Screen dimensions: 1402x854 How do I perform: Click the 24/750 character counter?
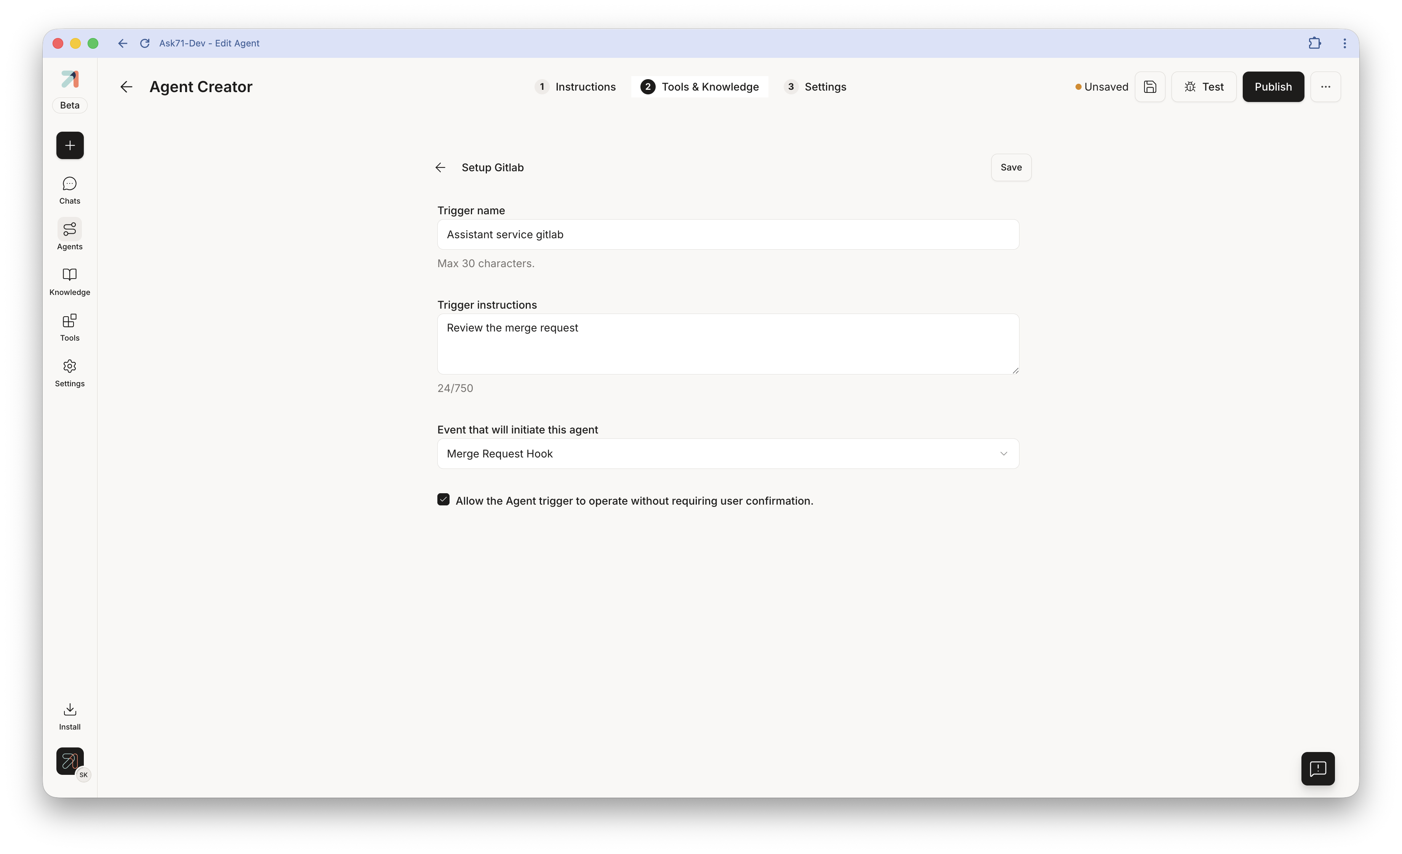tap(455, 388)
